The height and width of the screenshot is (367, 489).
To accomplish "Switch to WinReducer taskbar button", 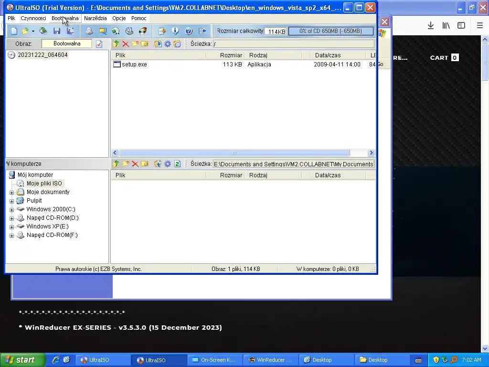I will (270, 360).
